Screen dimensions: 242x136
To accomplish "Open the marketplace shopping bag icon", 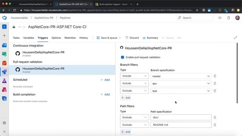I will pyautogui.click(x=228, y=18).
